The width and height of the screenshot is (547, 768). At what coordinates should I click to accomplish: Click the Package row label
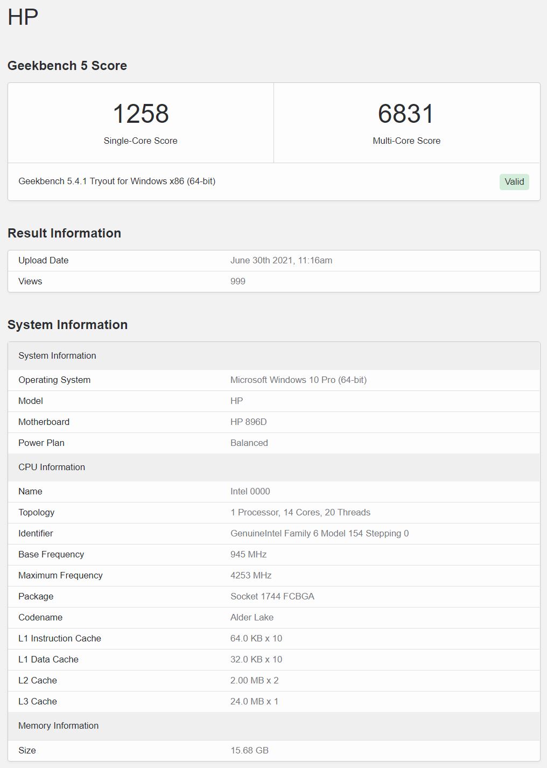point(36,596)
